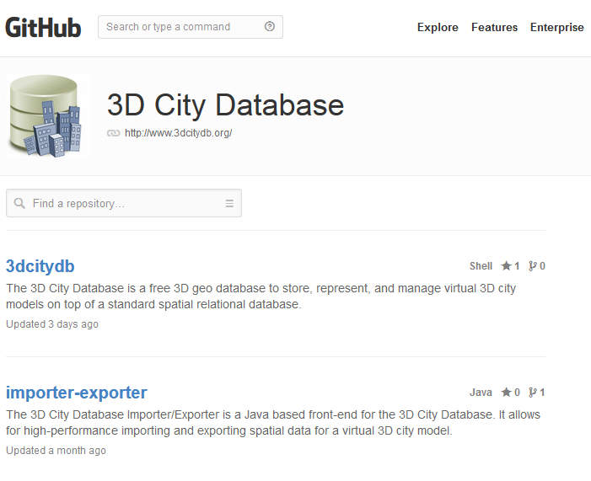Viewport: 591px width, 481px height.
Task: Click the 'Updated 3 days ago' text
Action: (52, 324)
